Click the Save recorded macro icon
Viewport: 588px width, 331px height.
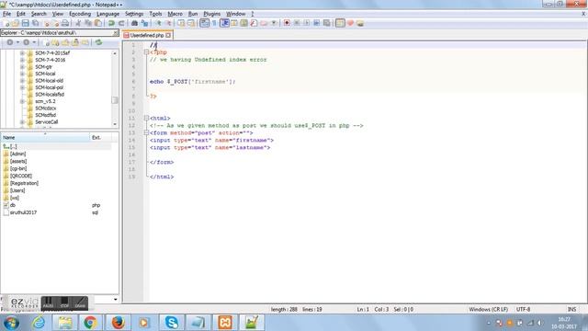click(327, 23)
